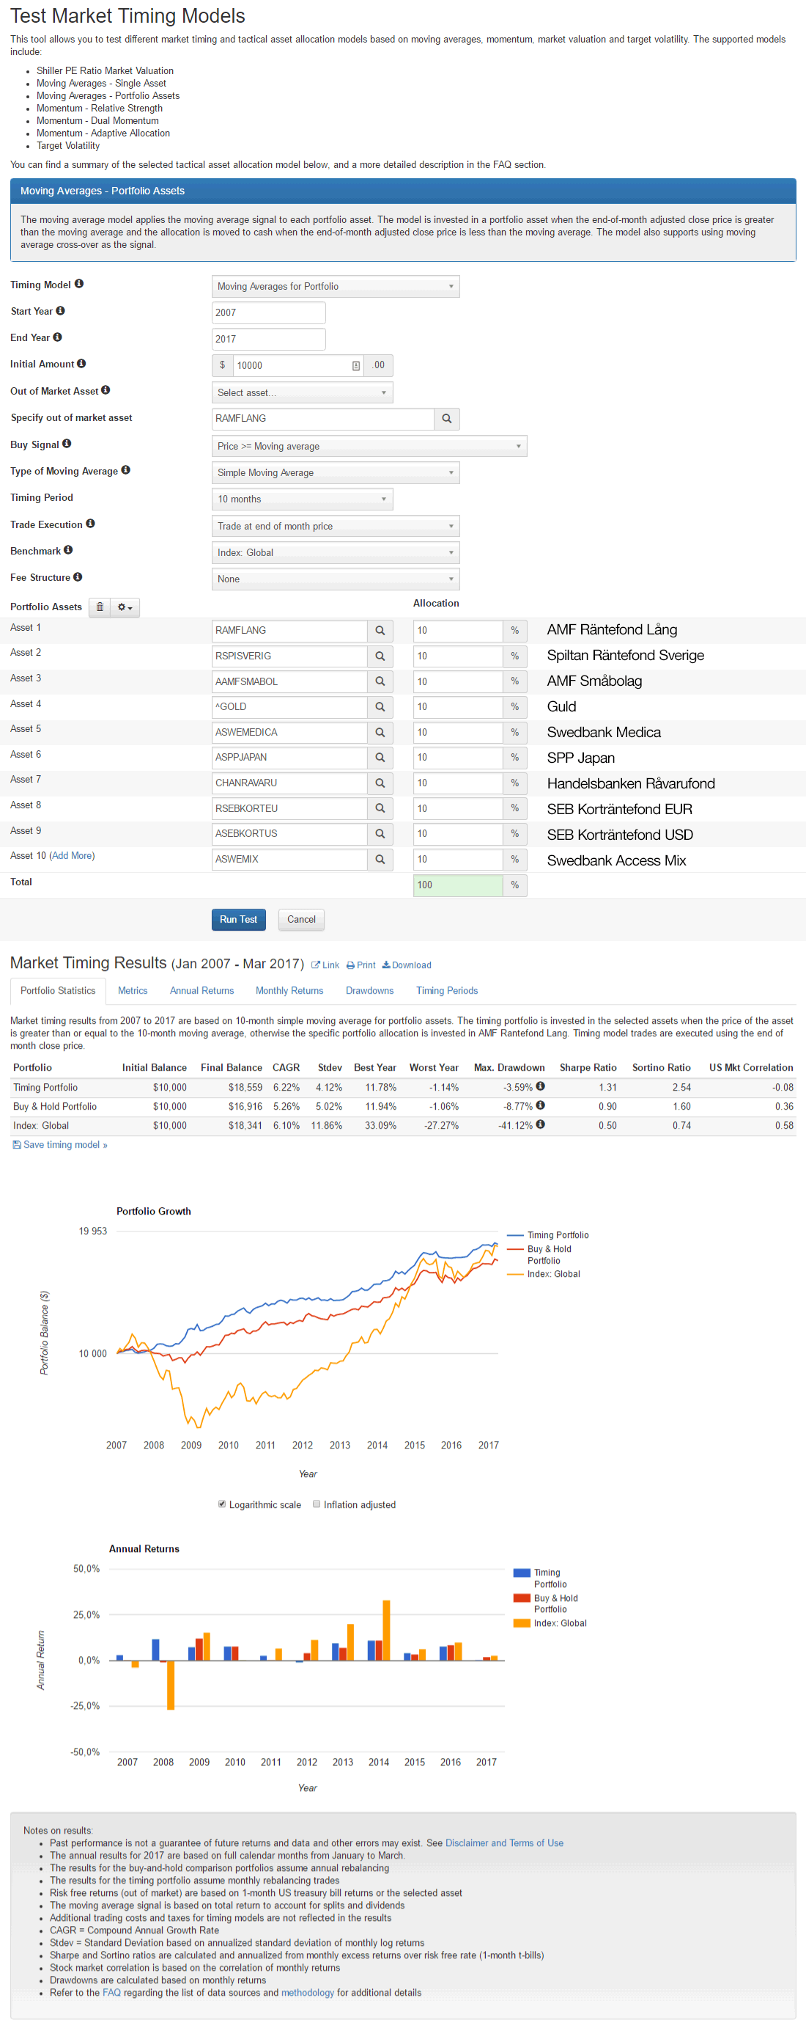Image resolution: width=806 pixels, height=2028 pixels.
Task: Click the info icon next to Fee Structure
Action: 78,577
